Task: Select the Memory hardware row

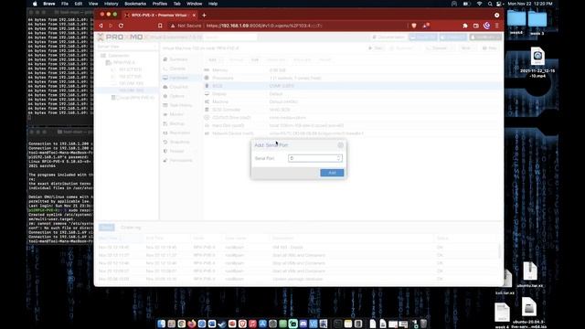Action: (x=353, y=70)
